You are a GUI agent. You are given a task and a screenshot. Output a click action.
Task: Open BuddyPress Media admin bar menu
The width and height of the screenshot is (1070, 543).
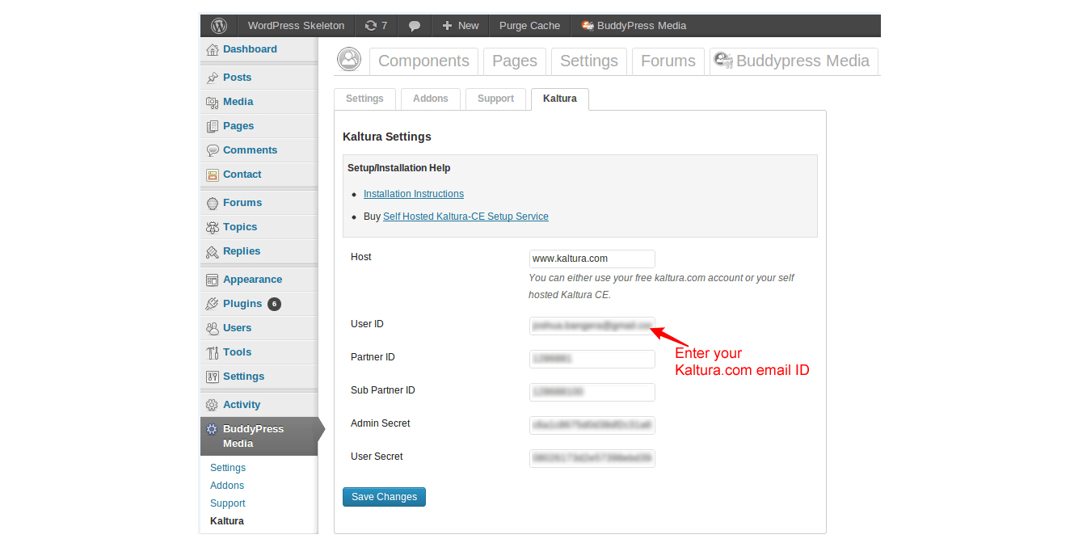pos(634,26)
